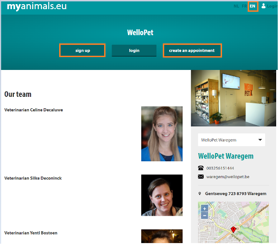This screenshot has width=278, height=244.
Task: Click the clinic reception photo
Action: tap(234, 98)
